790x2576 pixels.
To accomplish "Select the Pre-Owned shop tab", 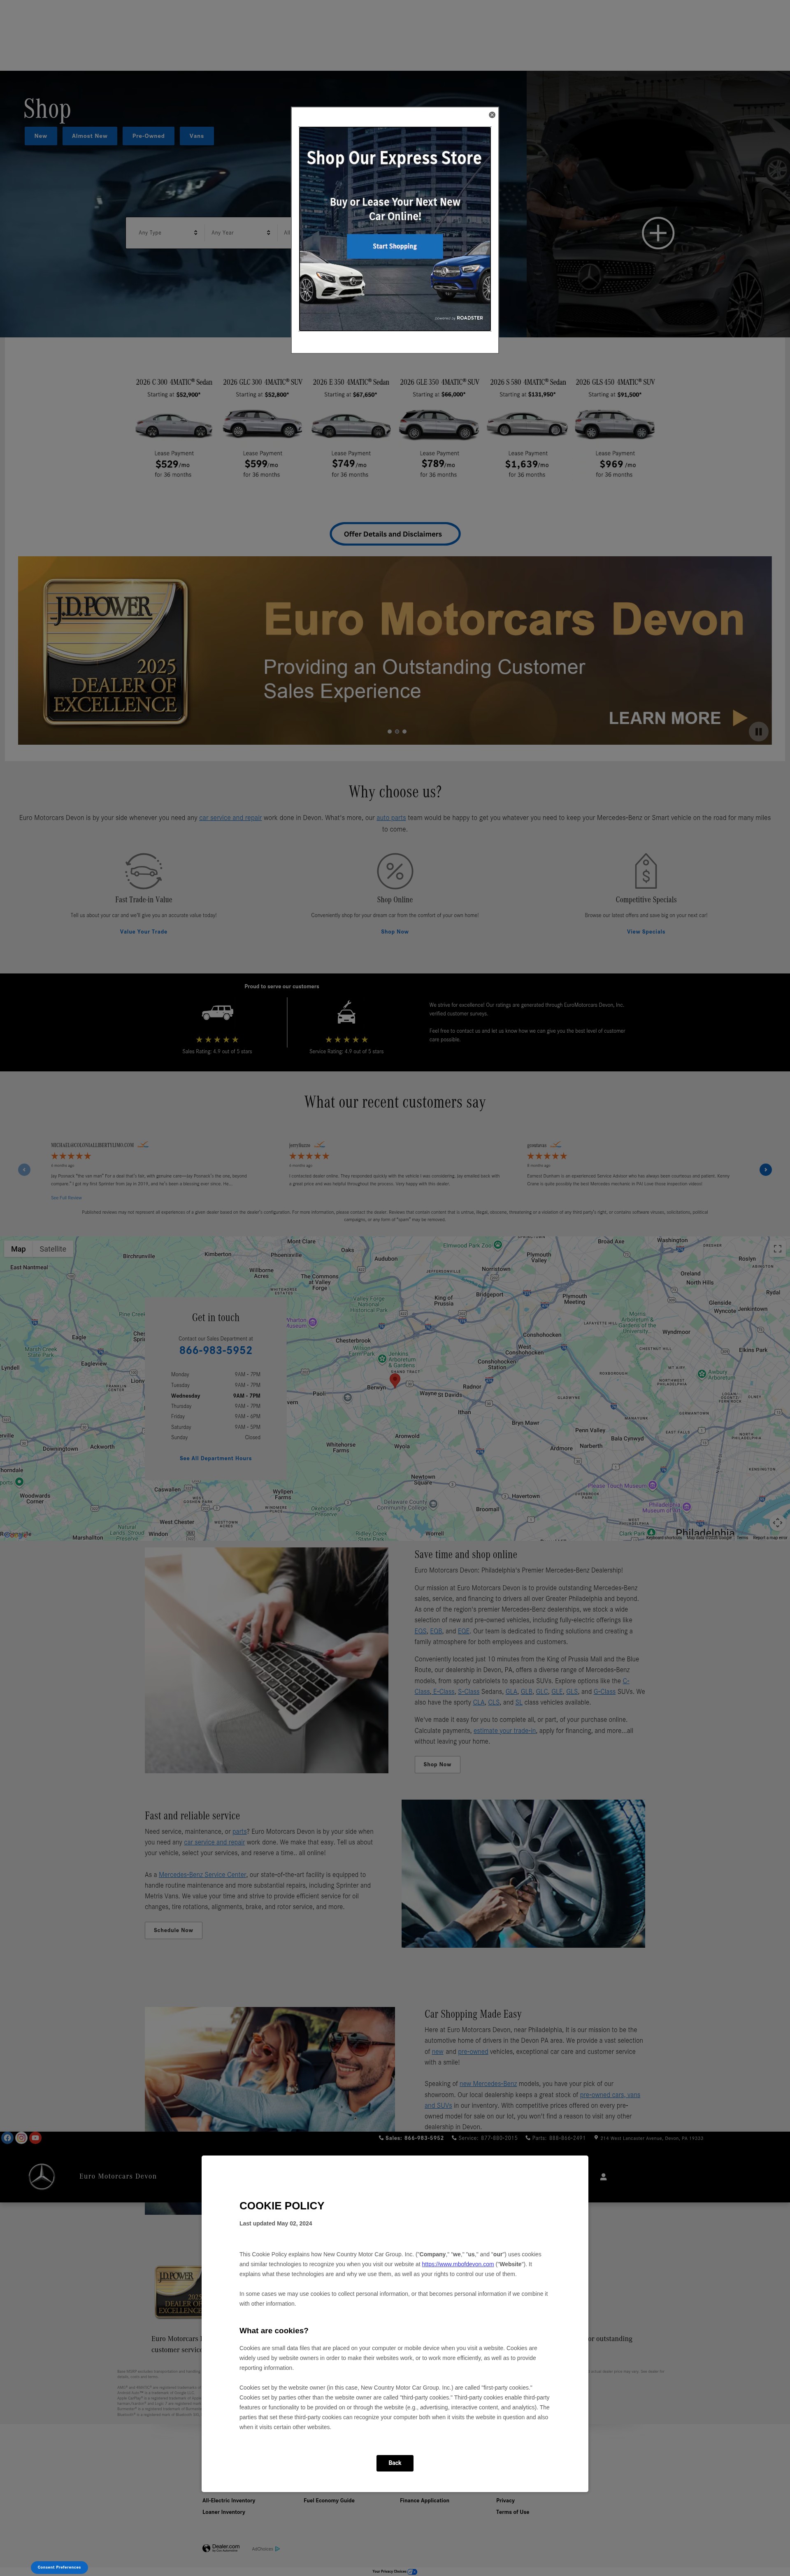I will [149, 136].
